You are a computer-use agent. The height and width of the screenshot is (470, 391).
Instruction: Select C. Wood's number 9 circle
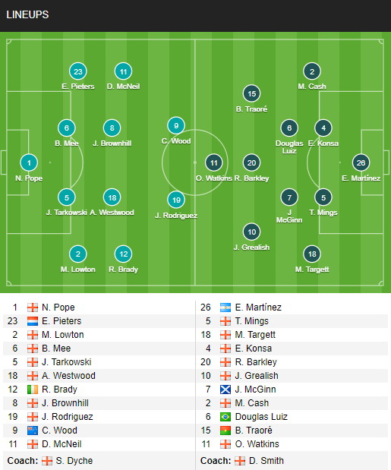click(x=176, y=125)
